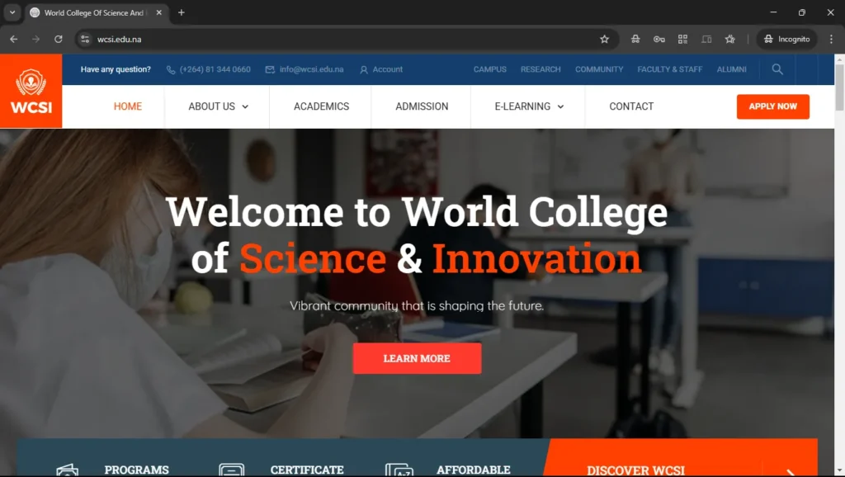Go to the ACADEMICS menu item
Screen dimensions: 845x477
coord(321,106)
